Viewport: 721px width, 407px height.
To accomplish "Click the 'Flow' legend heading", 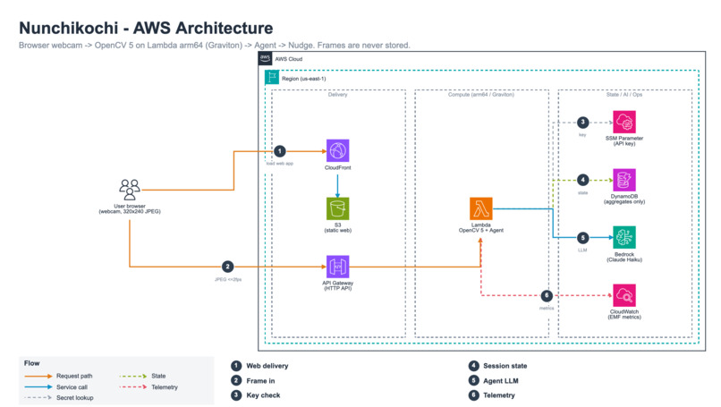I will point(31,363).
